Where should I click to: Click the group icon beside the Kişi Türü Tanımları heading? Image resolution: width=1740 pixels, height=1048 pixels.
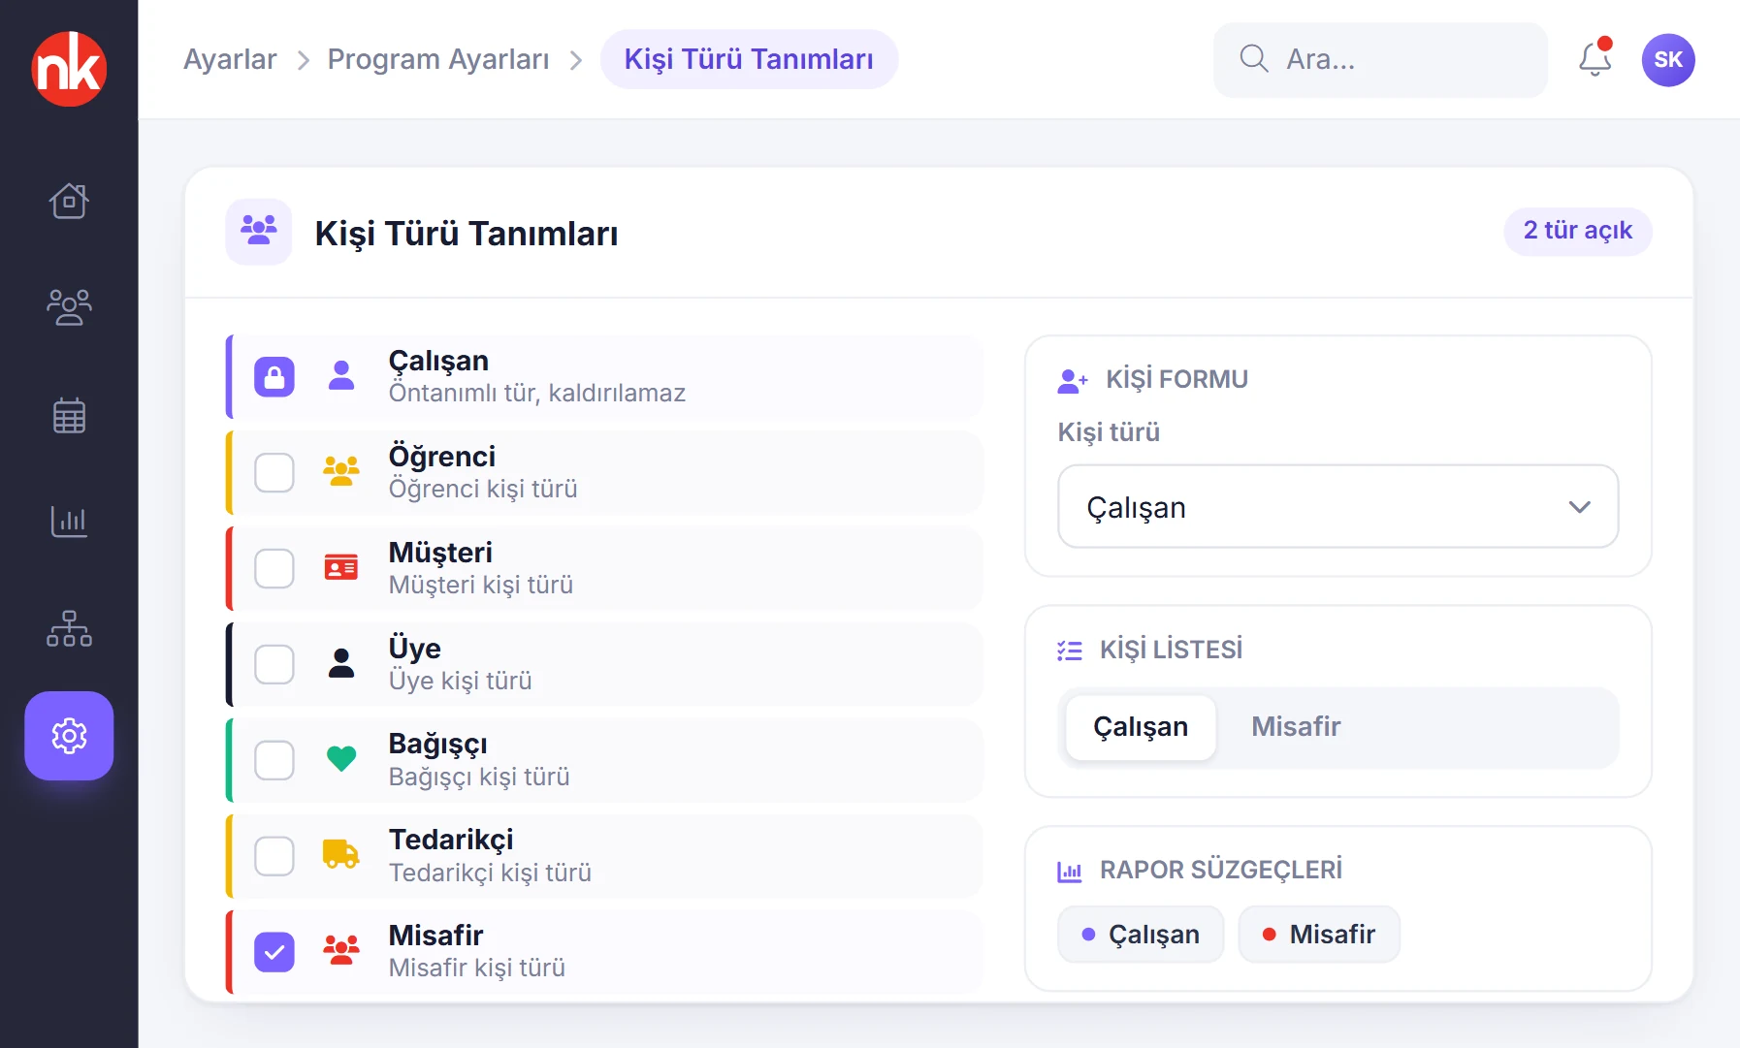259,232
